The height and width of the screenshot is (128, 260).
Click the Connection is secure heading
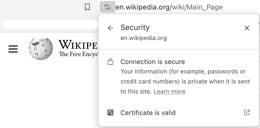click(153, 62)
